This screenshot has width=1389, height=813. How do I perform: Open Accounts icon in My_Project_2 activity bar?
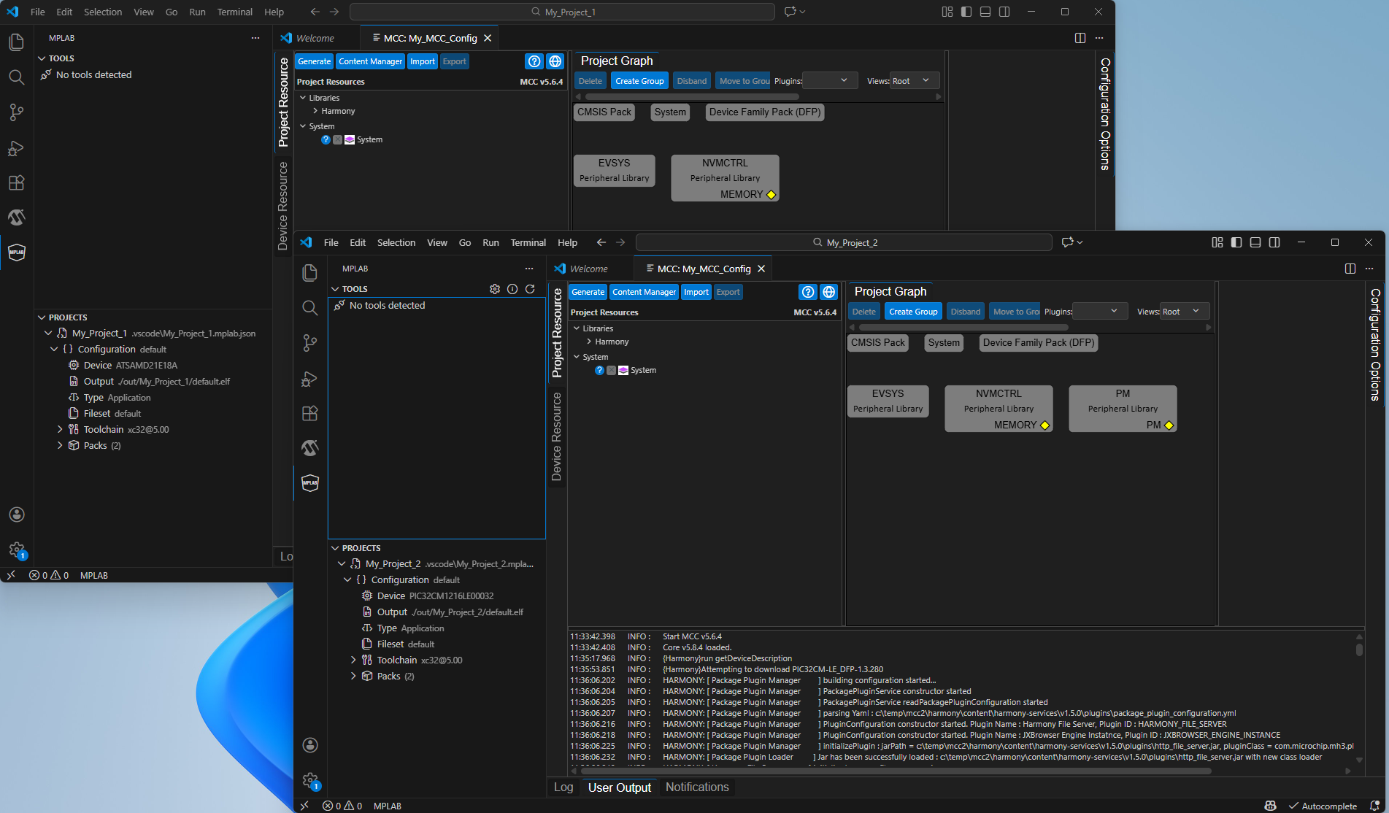(310, 745)
